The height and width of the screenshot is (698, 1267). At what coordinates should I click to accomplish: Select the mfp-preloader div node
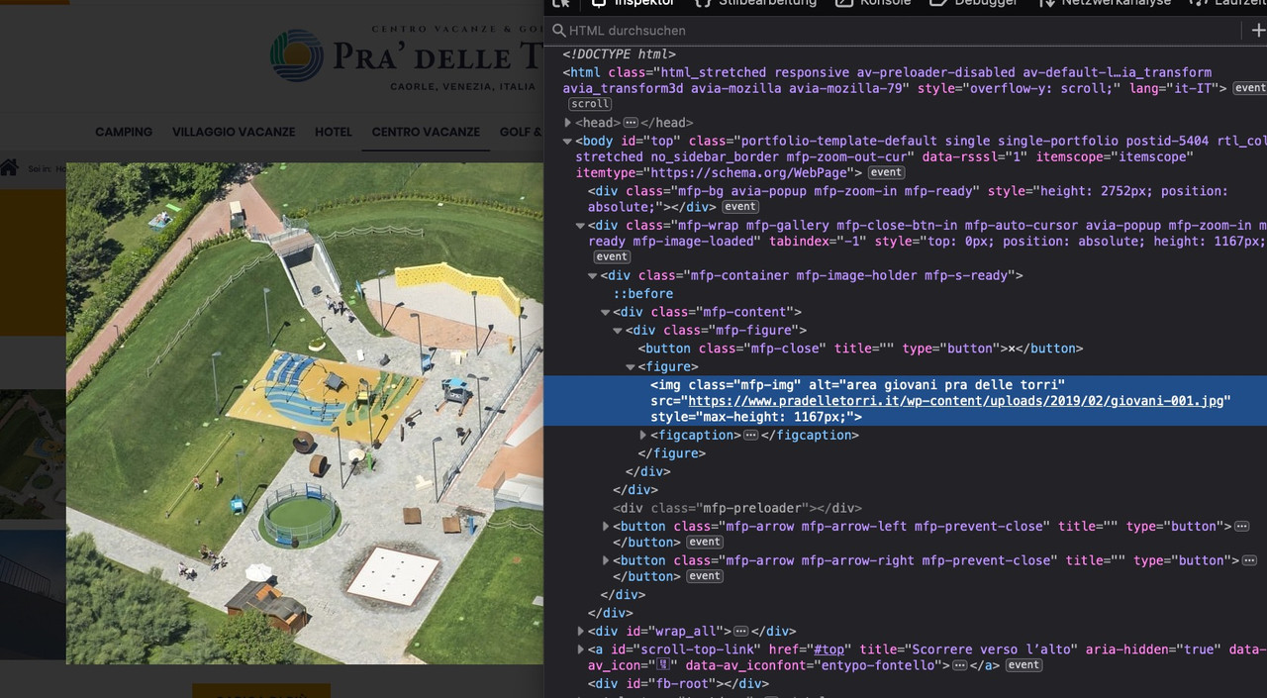coord(737,508)
